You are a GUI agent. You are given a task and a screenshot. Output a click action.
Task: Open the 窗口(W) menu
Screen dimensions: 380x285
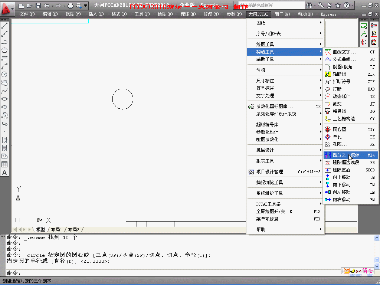[282, 14]
